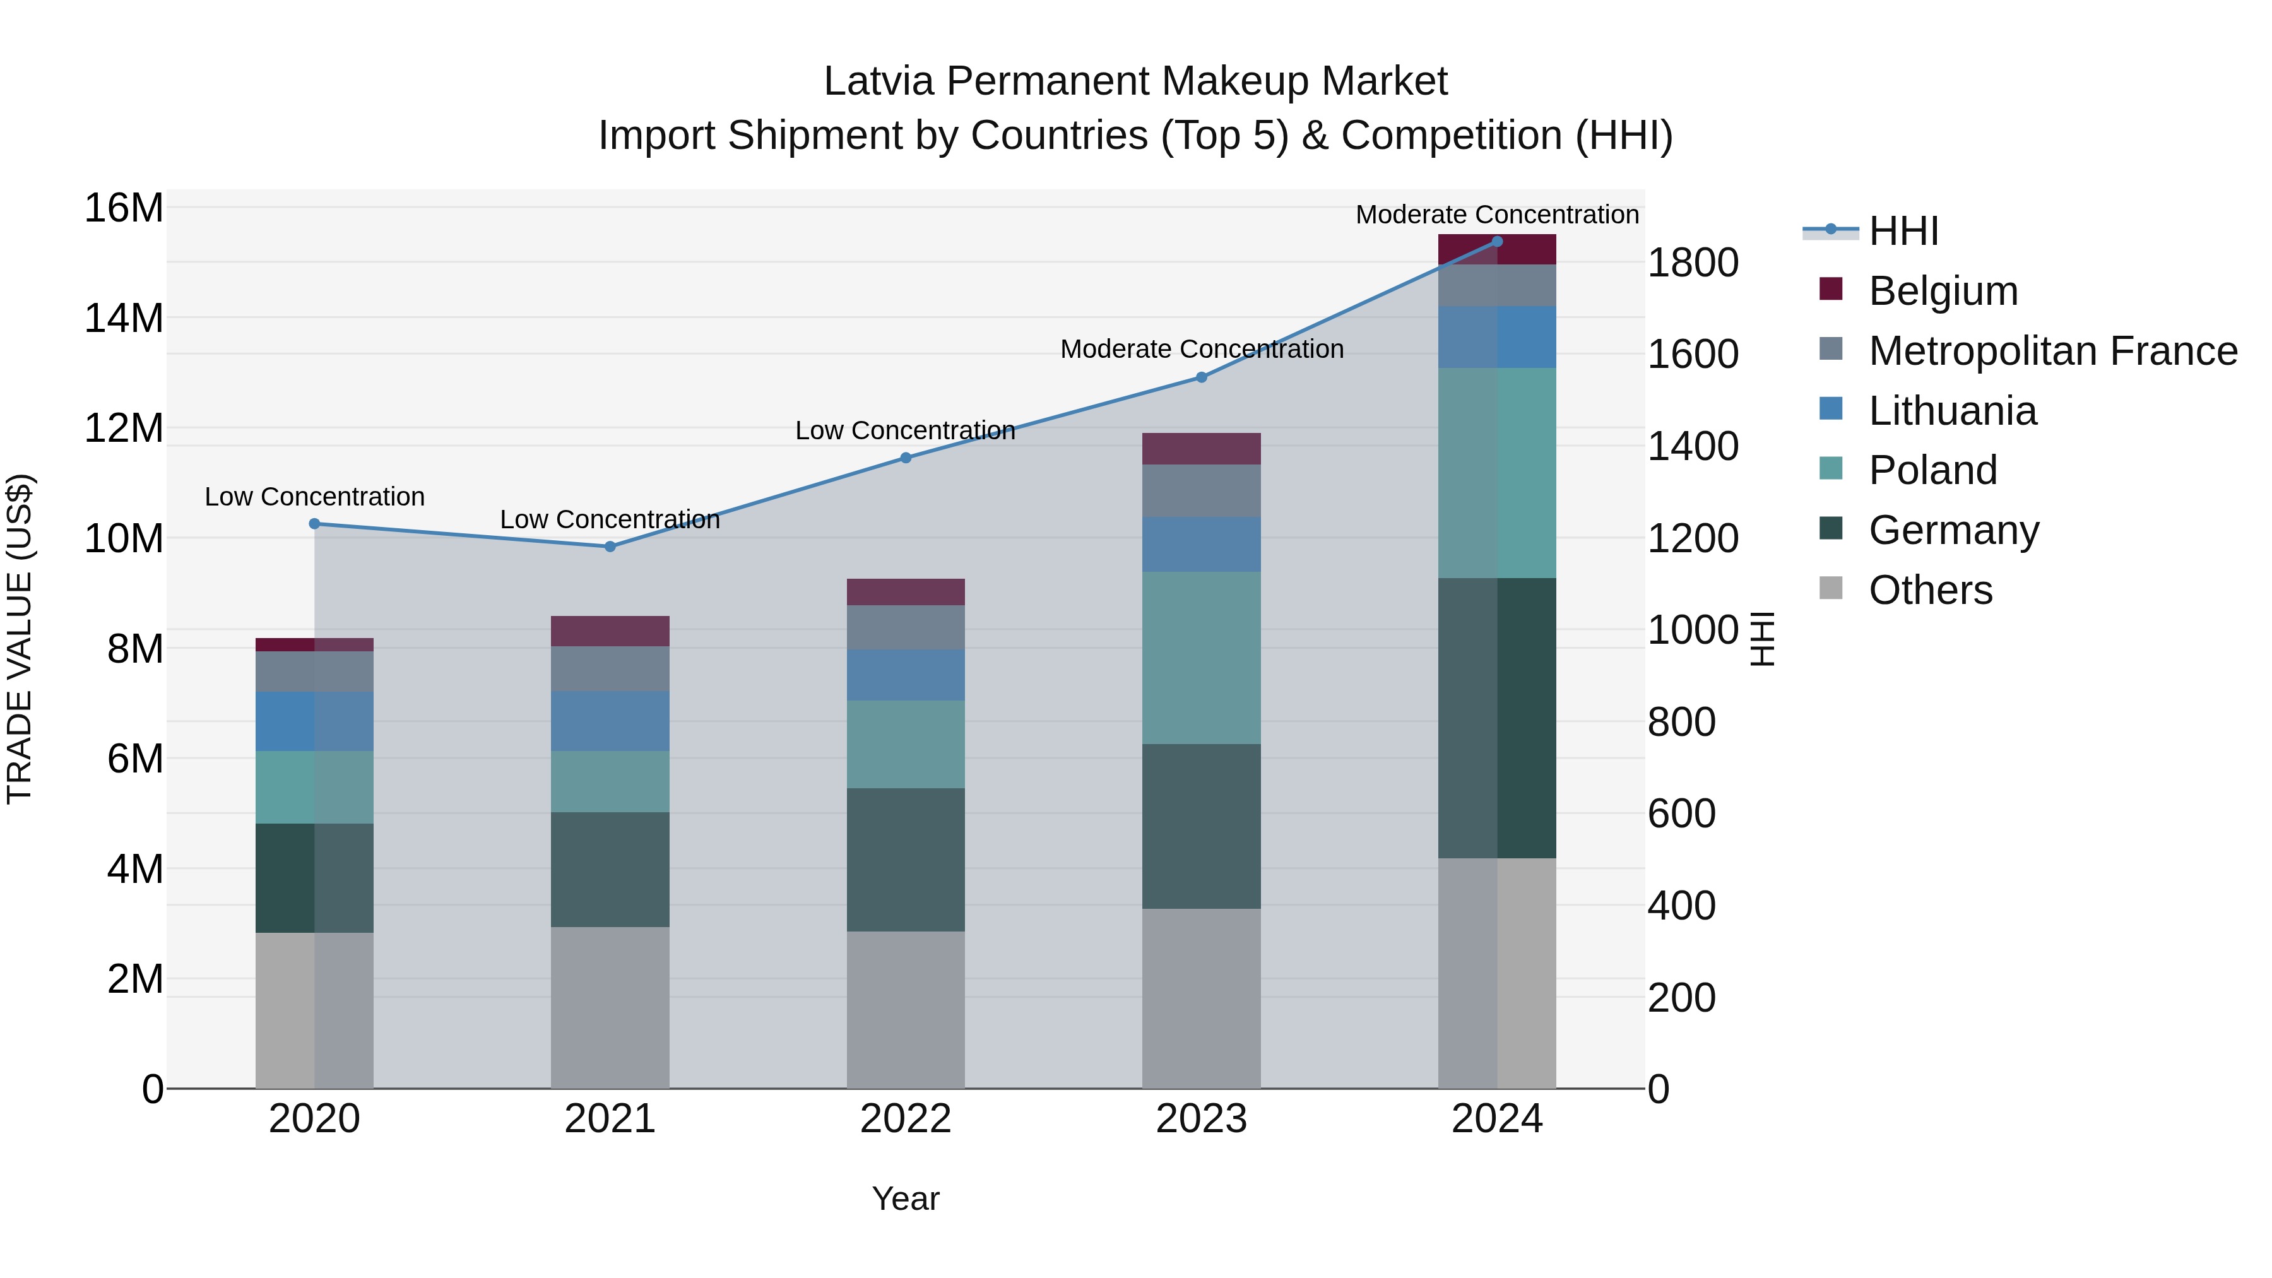
Task: Click 2021 'Low Concentration' annotation
Action: 610,521
